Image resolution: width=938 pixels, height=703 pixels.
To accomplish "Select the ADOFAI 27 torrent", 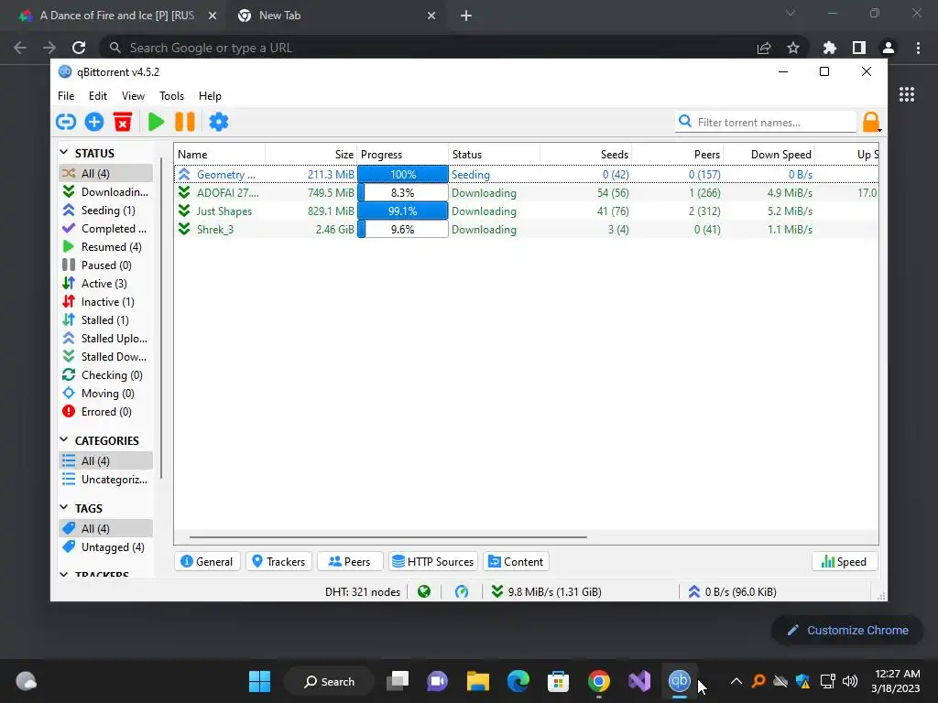I will point(527,192).
